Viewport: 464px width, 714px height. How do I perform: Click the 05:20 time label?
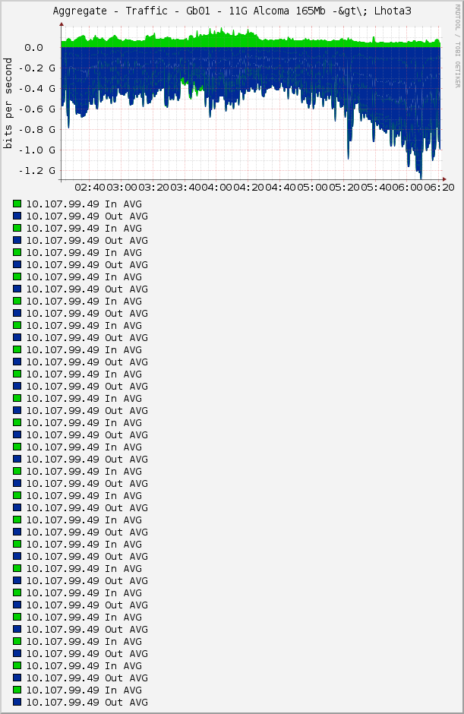tap(344, 188)
